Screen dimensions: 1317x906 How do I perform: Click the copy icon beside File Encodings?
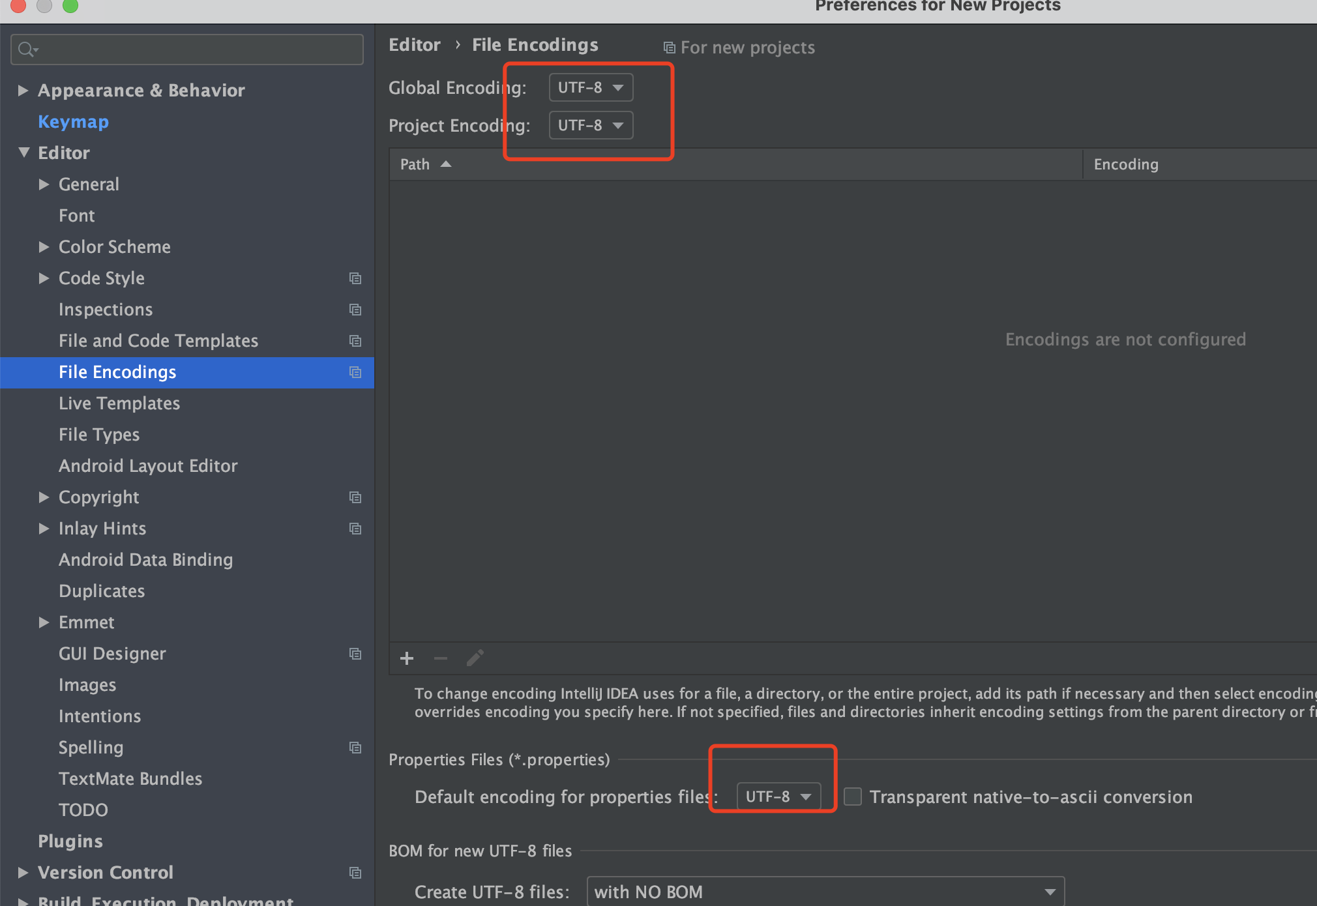click(356, 372)
